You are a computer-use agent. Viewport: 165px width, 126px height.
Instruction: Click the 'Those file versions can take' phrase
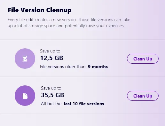104,20
